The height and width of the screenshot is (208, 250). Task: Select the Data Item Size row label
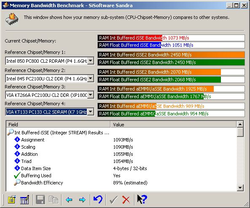[36, 168]
